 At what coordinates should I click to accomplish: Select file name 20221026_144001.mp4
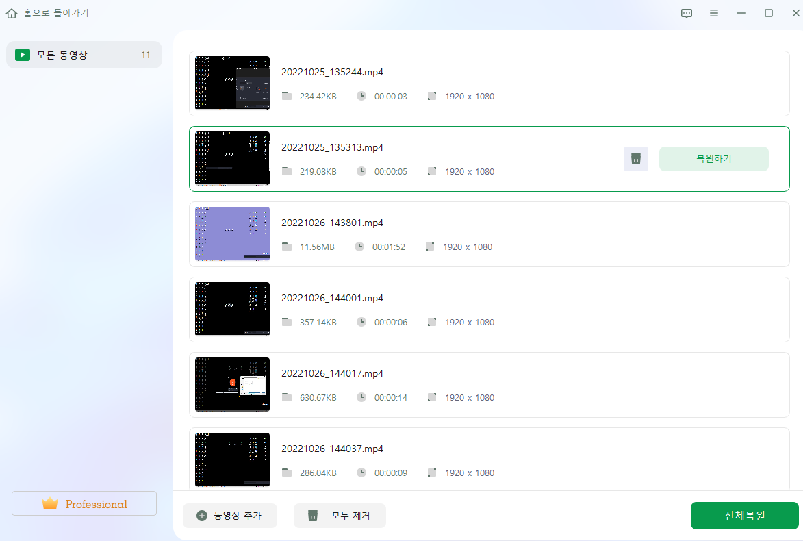[333, 298]
